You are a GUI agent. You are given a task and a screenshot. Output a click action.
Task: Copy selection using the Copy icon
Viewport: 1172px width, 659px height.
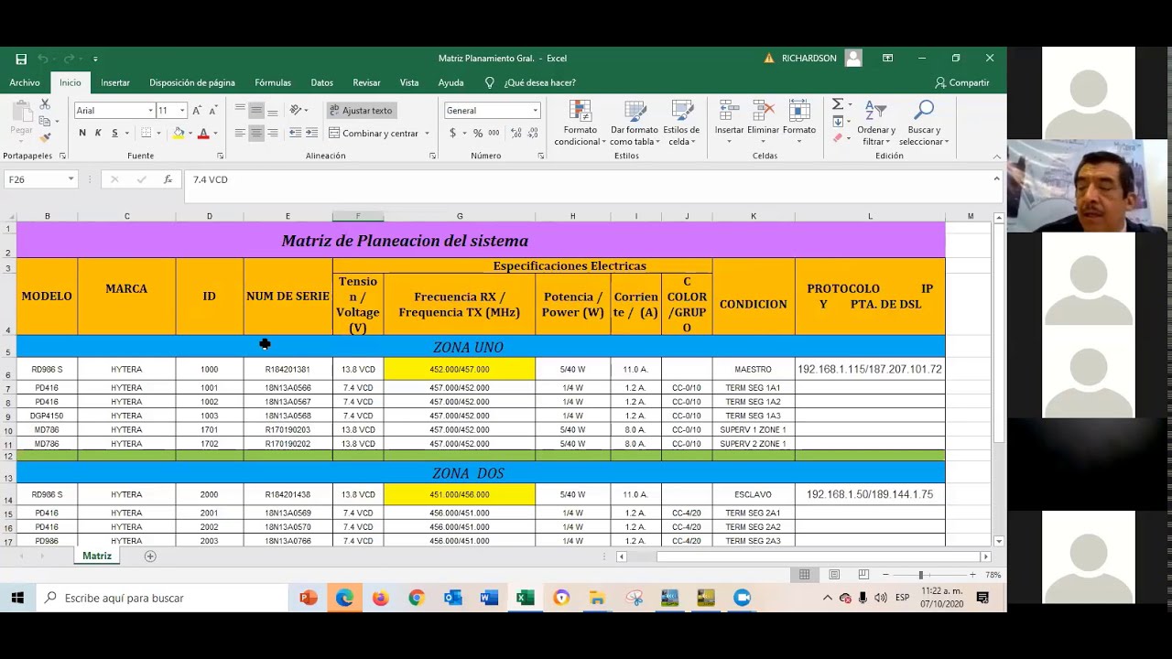pyautogui.click(x=45, y=121)
